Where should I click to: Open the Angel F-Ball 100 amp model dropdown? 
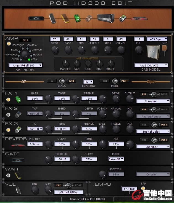pos(25,65)
